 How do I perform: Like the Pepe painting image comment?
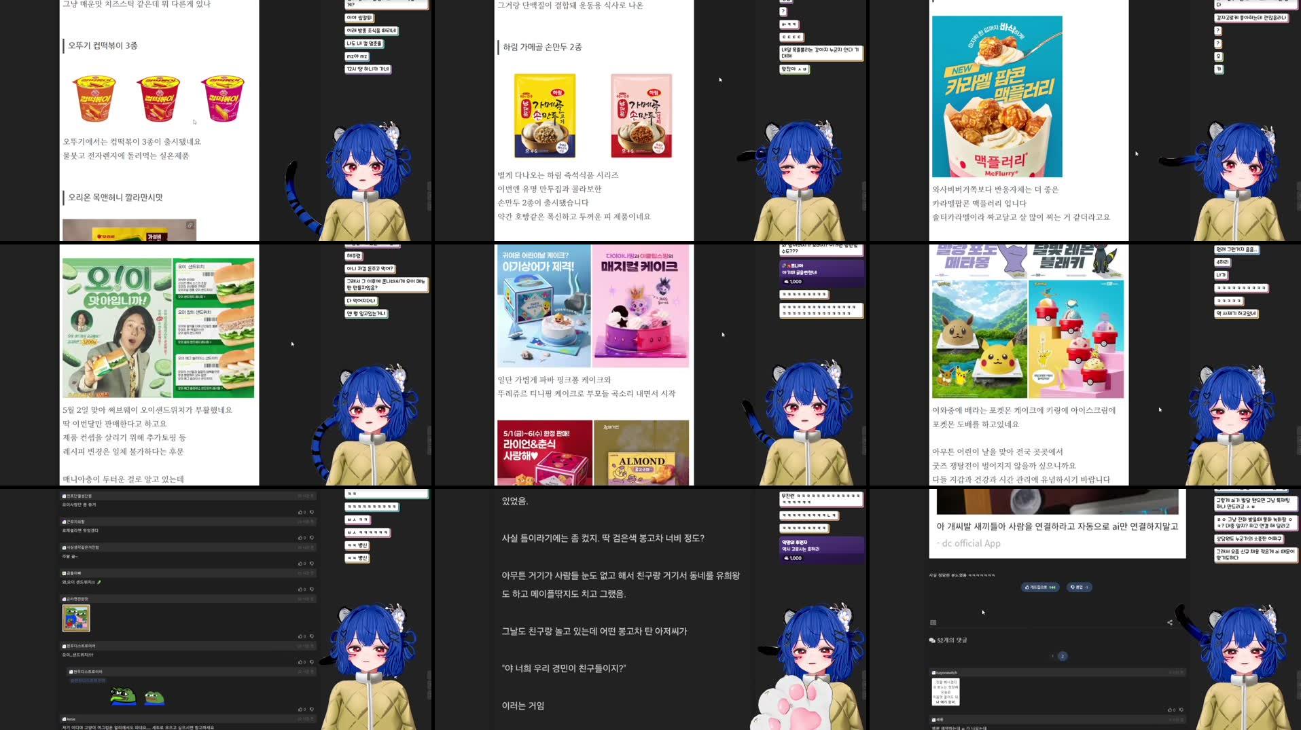point(302,636)
